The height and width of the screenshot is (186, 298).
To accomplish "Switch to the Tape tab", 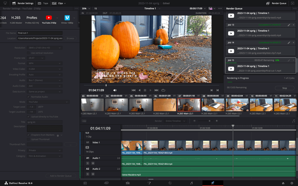I will [43, 3].
